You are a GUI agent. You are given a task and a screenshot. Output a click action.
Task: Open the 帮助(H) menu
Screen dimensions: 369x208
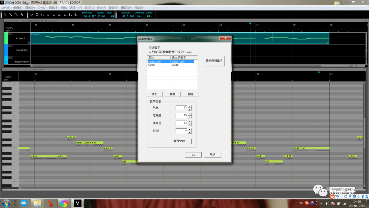(139, 8)
